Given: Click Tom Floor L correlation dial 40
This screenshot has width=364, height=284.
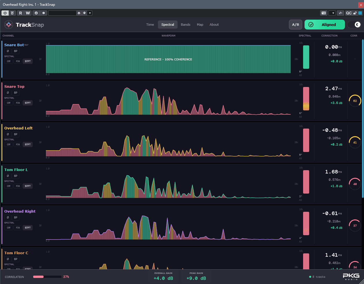Looking at the screenshot, I should click(355, 184).
